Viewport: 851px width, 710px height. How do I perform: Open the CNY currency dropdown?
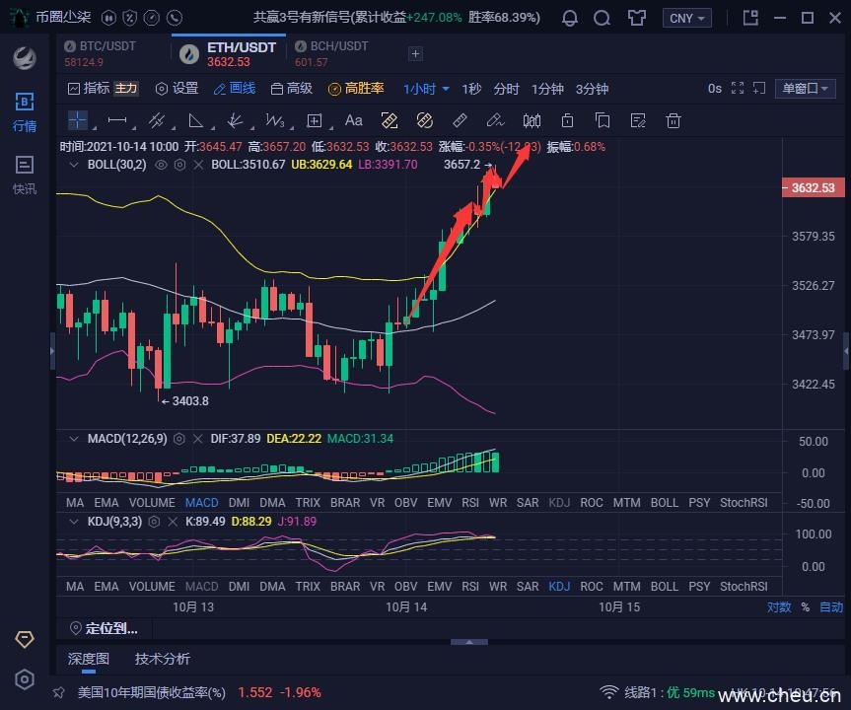[x=686, y=18]
